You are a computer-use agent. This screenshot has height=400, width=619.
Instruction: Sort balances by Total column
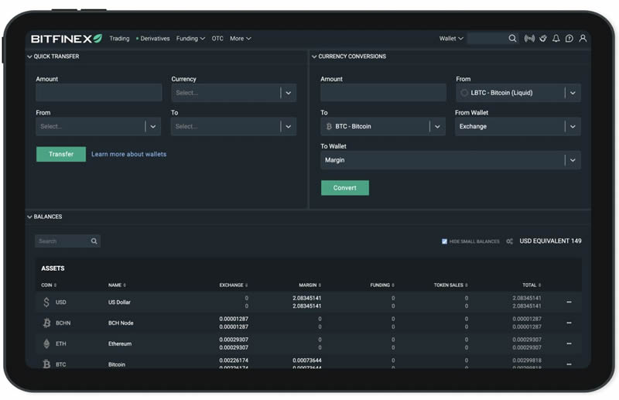(532, 285)
